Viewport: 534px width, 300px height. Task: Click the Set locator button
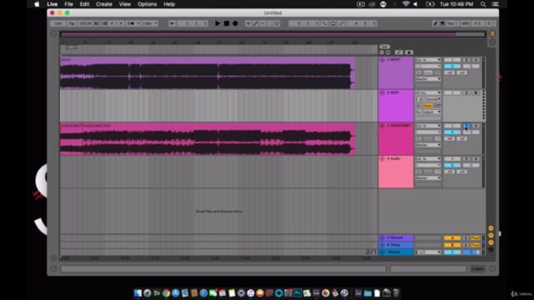[x=385, y=47]
